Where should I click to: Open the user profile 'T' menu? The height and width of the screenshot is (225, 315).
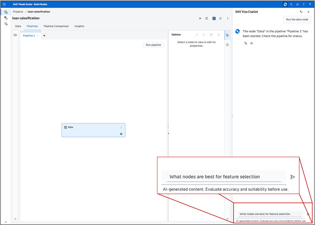(x=310, y=4)
